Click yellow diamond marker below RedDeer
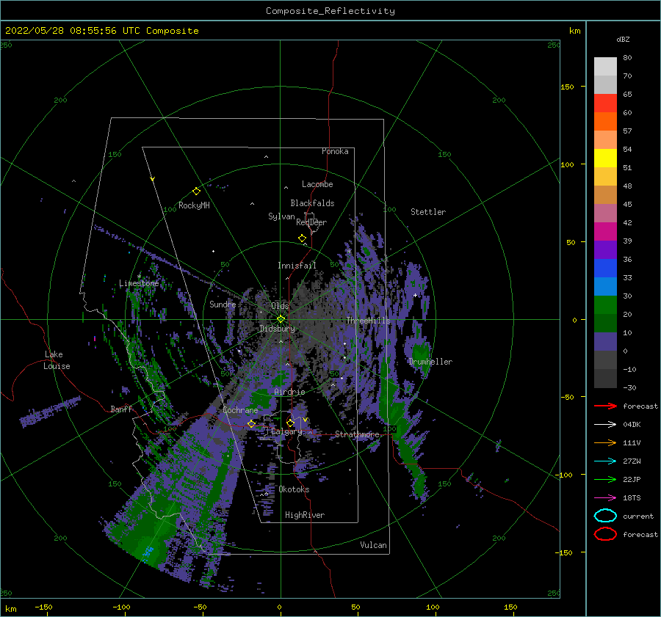 tap(302, 238)
